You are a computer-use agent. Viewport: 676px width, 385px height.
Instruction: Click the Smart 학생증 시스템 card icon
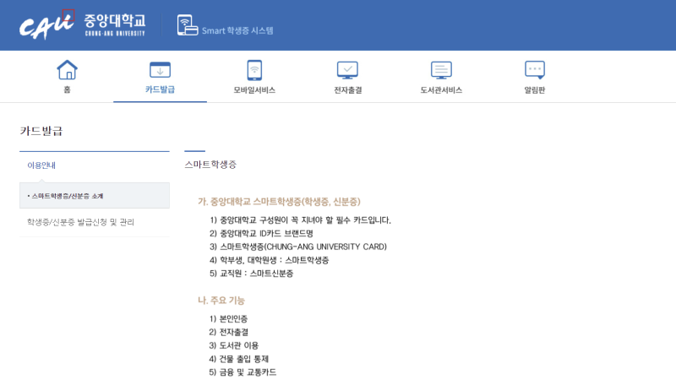[x=188, y=25]
